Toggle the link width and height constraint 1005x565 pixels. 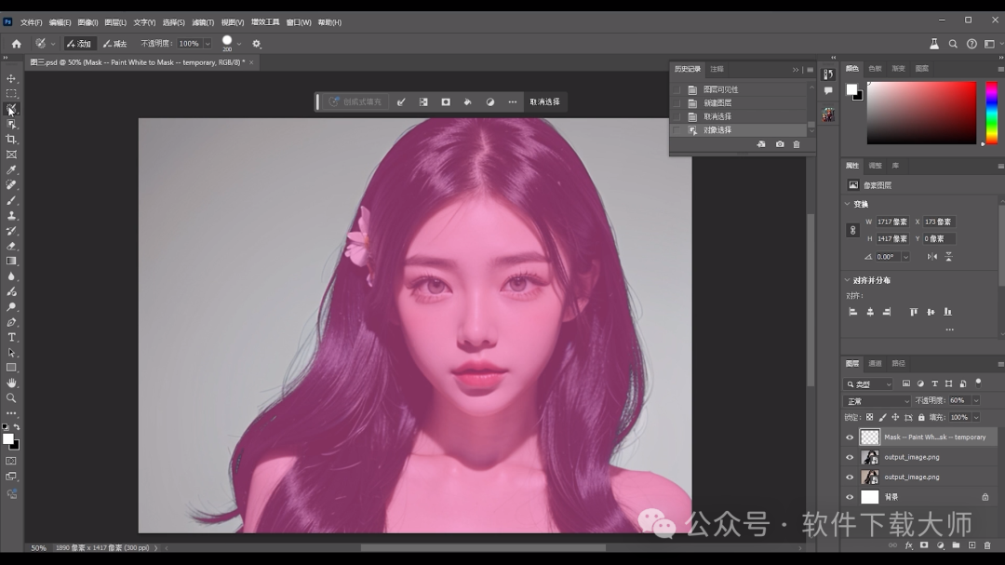(852, 230)
